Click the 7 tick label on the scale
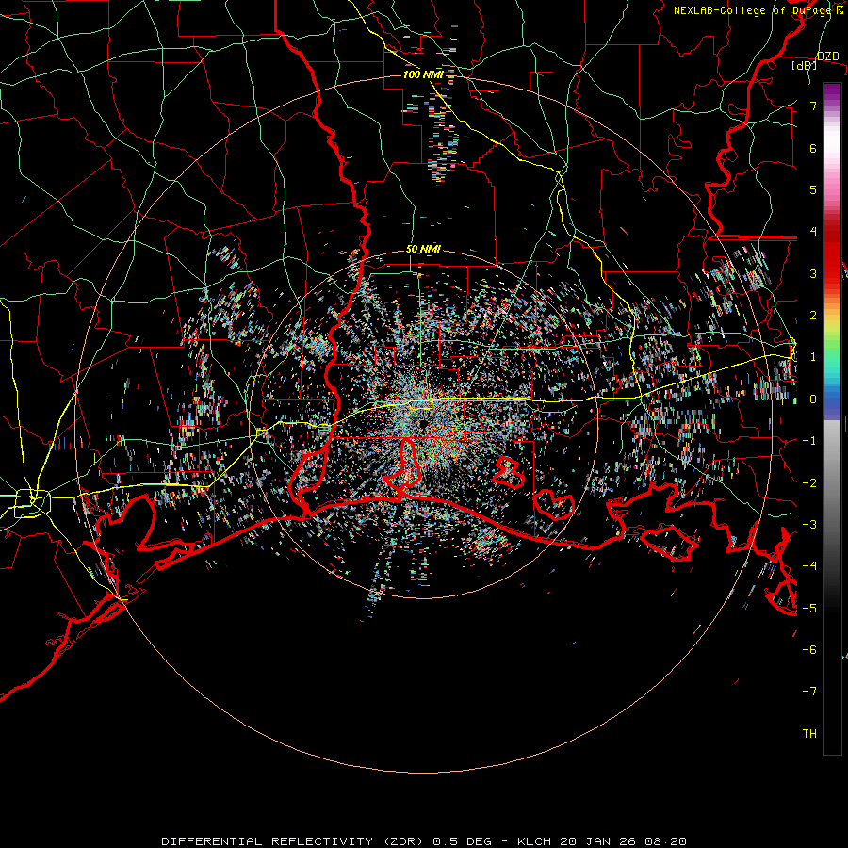Image resolution: width=848 pixels, height=848 pixels. click(813, 106)
